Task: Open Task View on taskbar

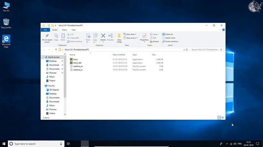Action: click(68, 144)
